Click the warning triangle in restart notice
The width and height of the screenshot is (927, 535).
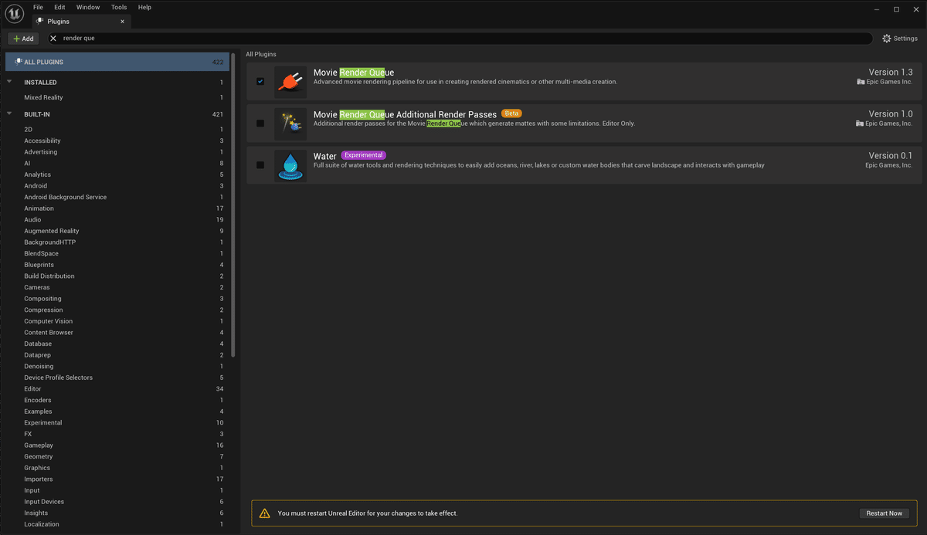(264, 513)
